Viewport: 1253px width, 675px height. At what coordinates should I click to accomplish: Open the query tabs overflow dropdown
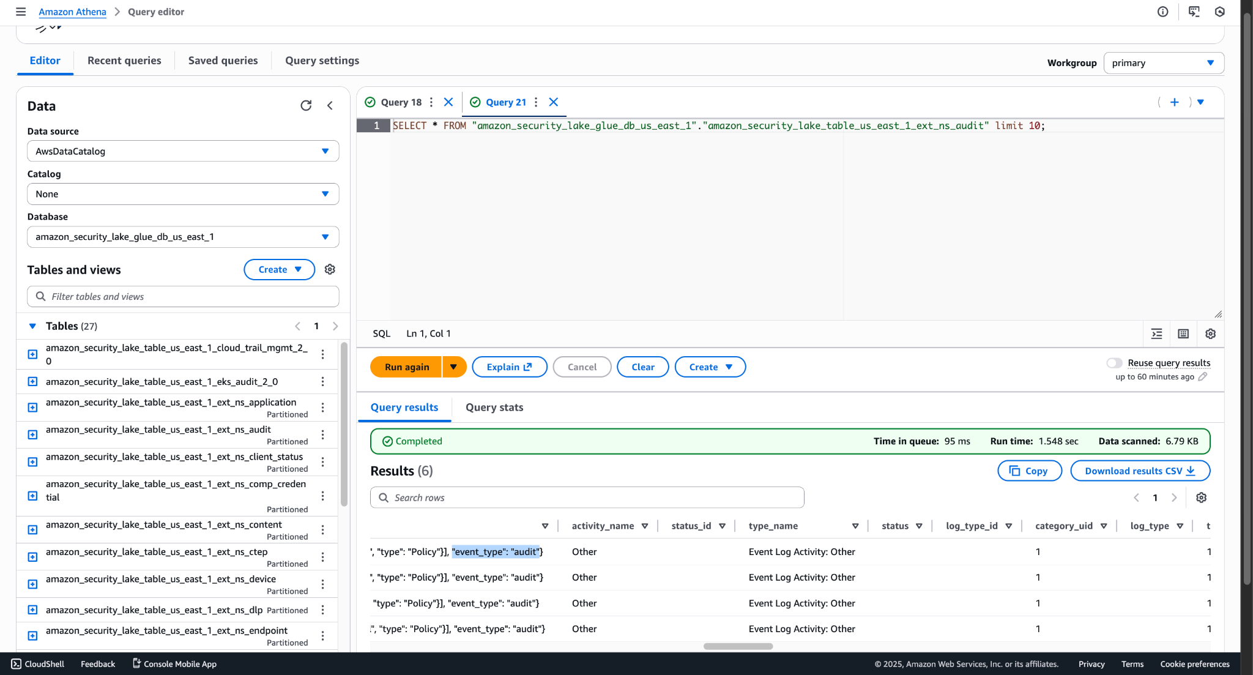(1200, 102)
